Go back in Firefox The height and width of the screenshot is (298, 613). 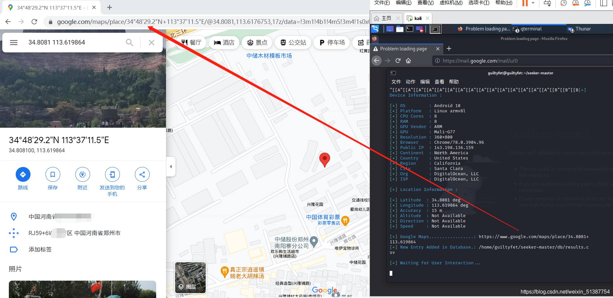coord(377,61)
